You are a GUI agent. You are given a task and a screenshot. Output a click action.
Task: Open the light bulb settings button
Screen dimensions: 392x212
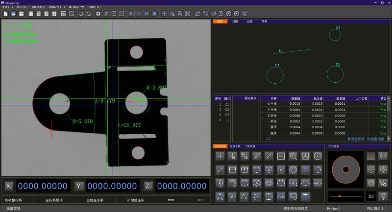tap(383, 183)
